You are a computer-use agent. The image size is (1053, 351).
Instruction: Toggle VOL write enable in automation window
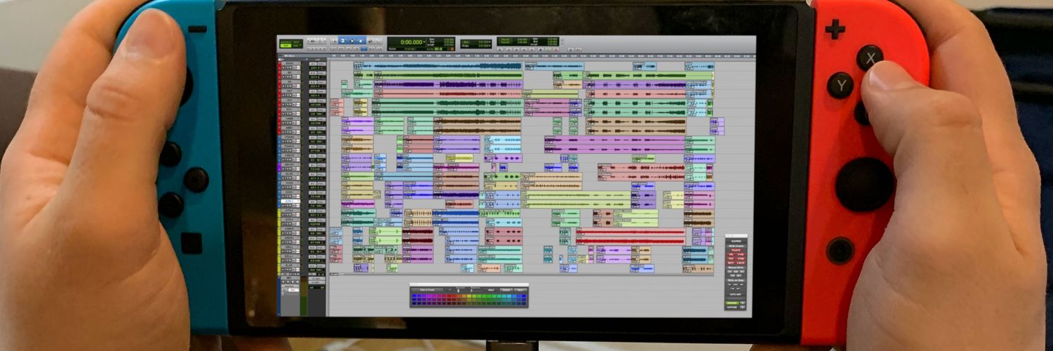(731, 254)
